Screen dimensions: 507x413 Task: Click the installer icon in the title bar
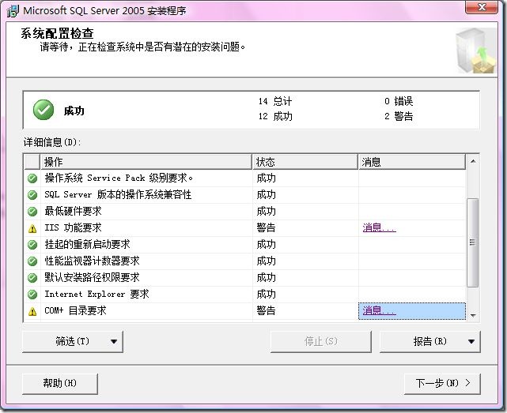coord(13,10)
